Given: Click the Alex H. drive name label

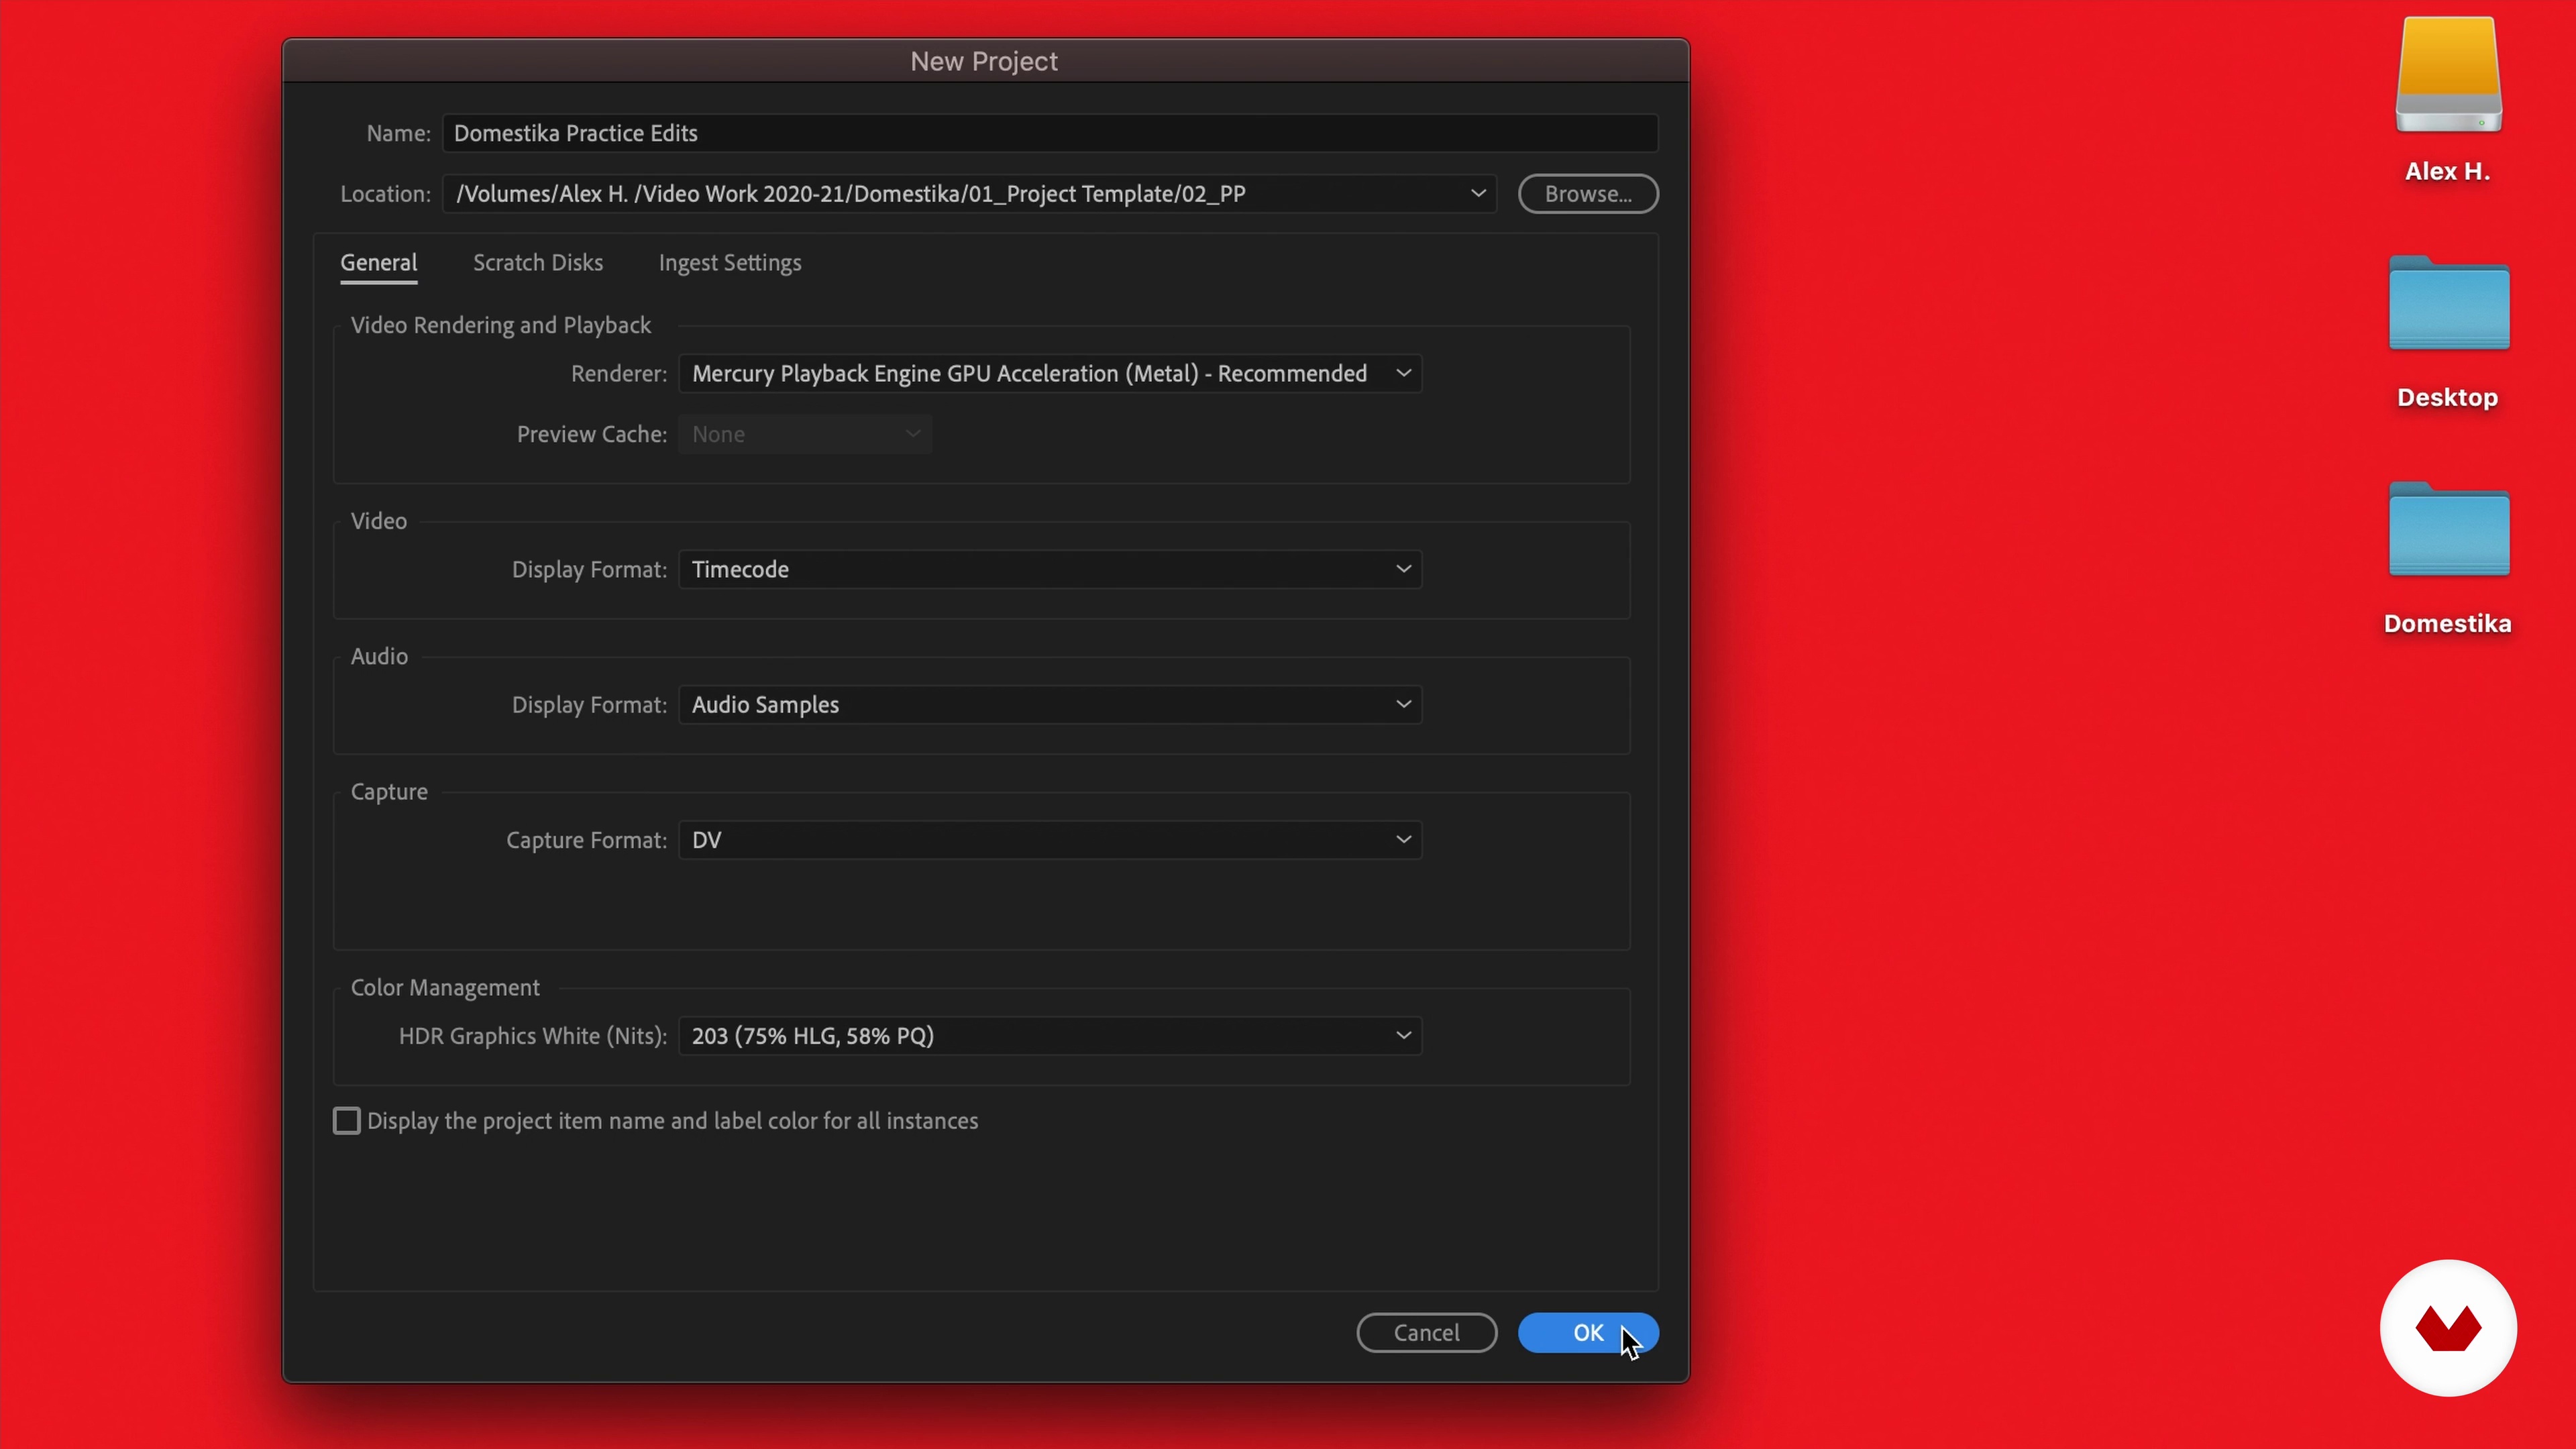Looking at the screenshot, I should coord(2448,172).
